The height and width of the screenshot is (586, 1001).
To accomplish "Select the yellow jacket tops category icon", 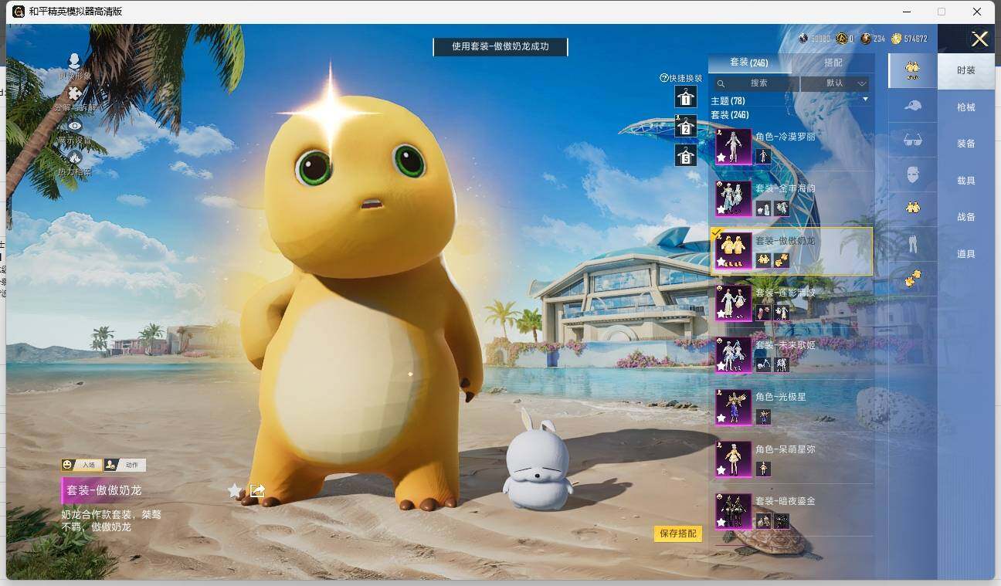I will tap(912, 208).
